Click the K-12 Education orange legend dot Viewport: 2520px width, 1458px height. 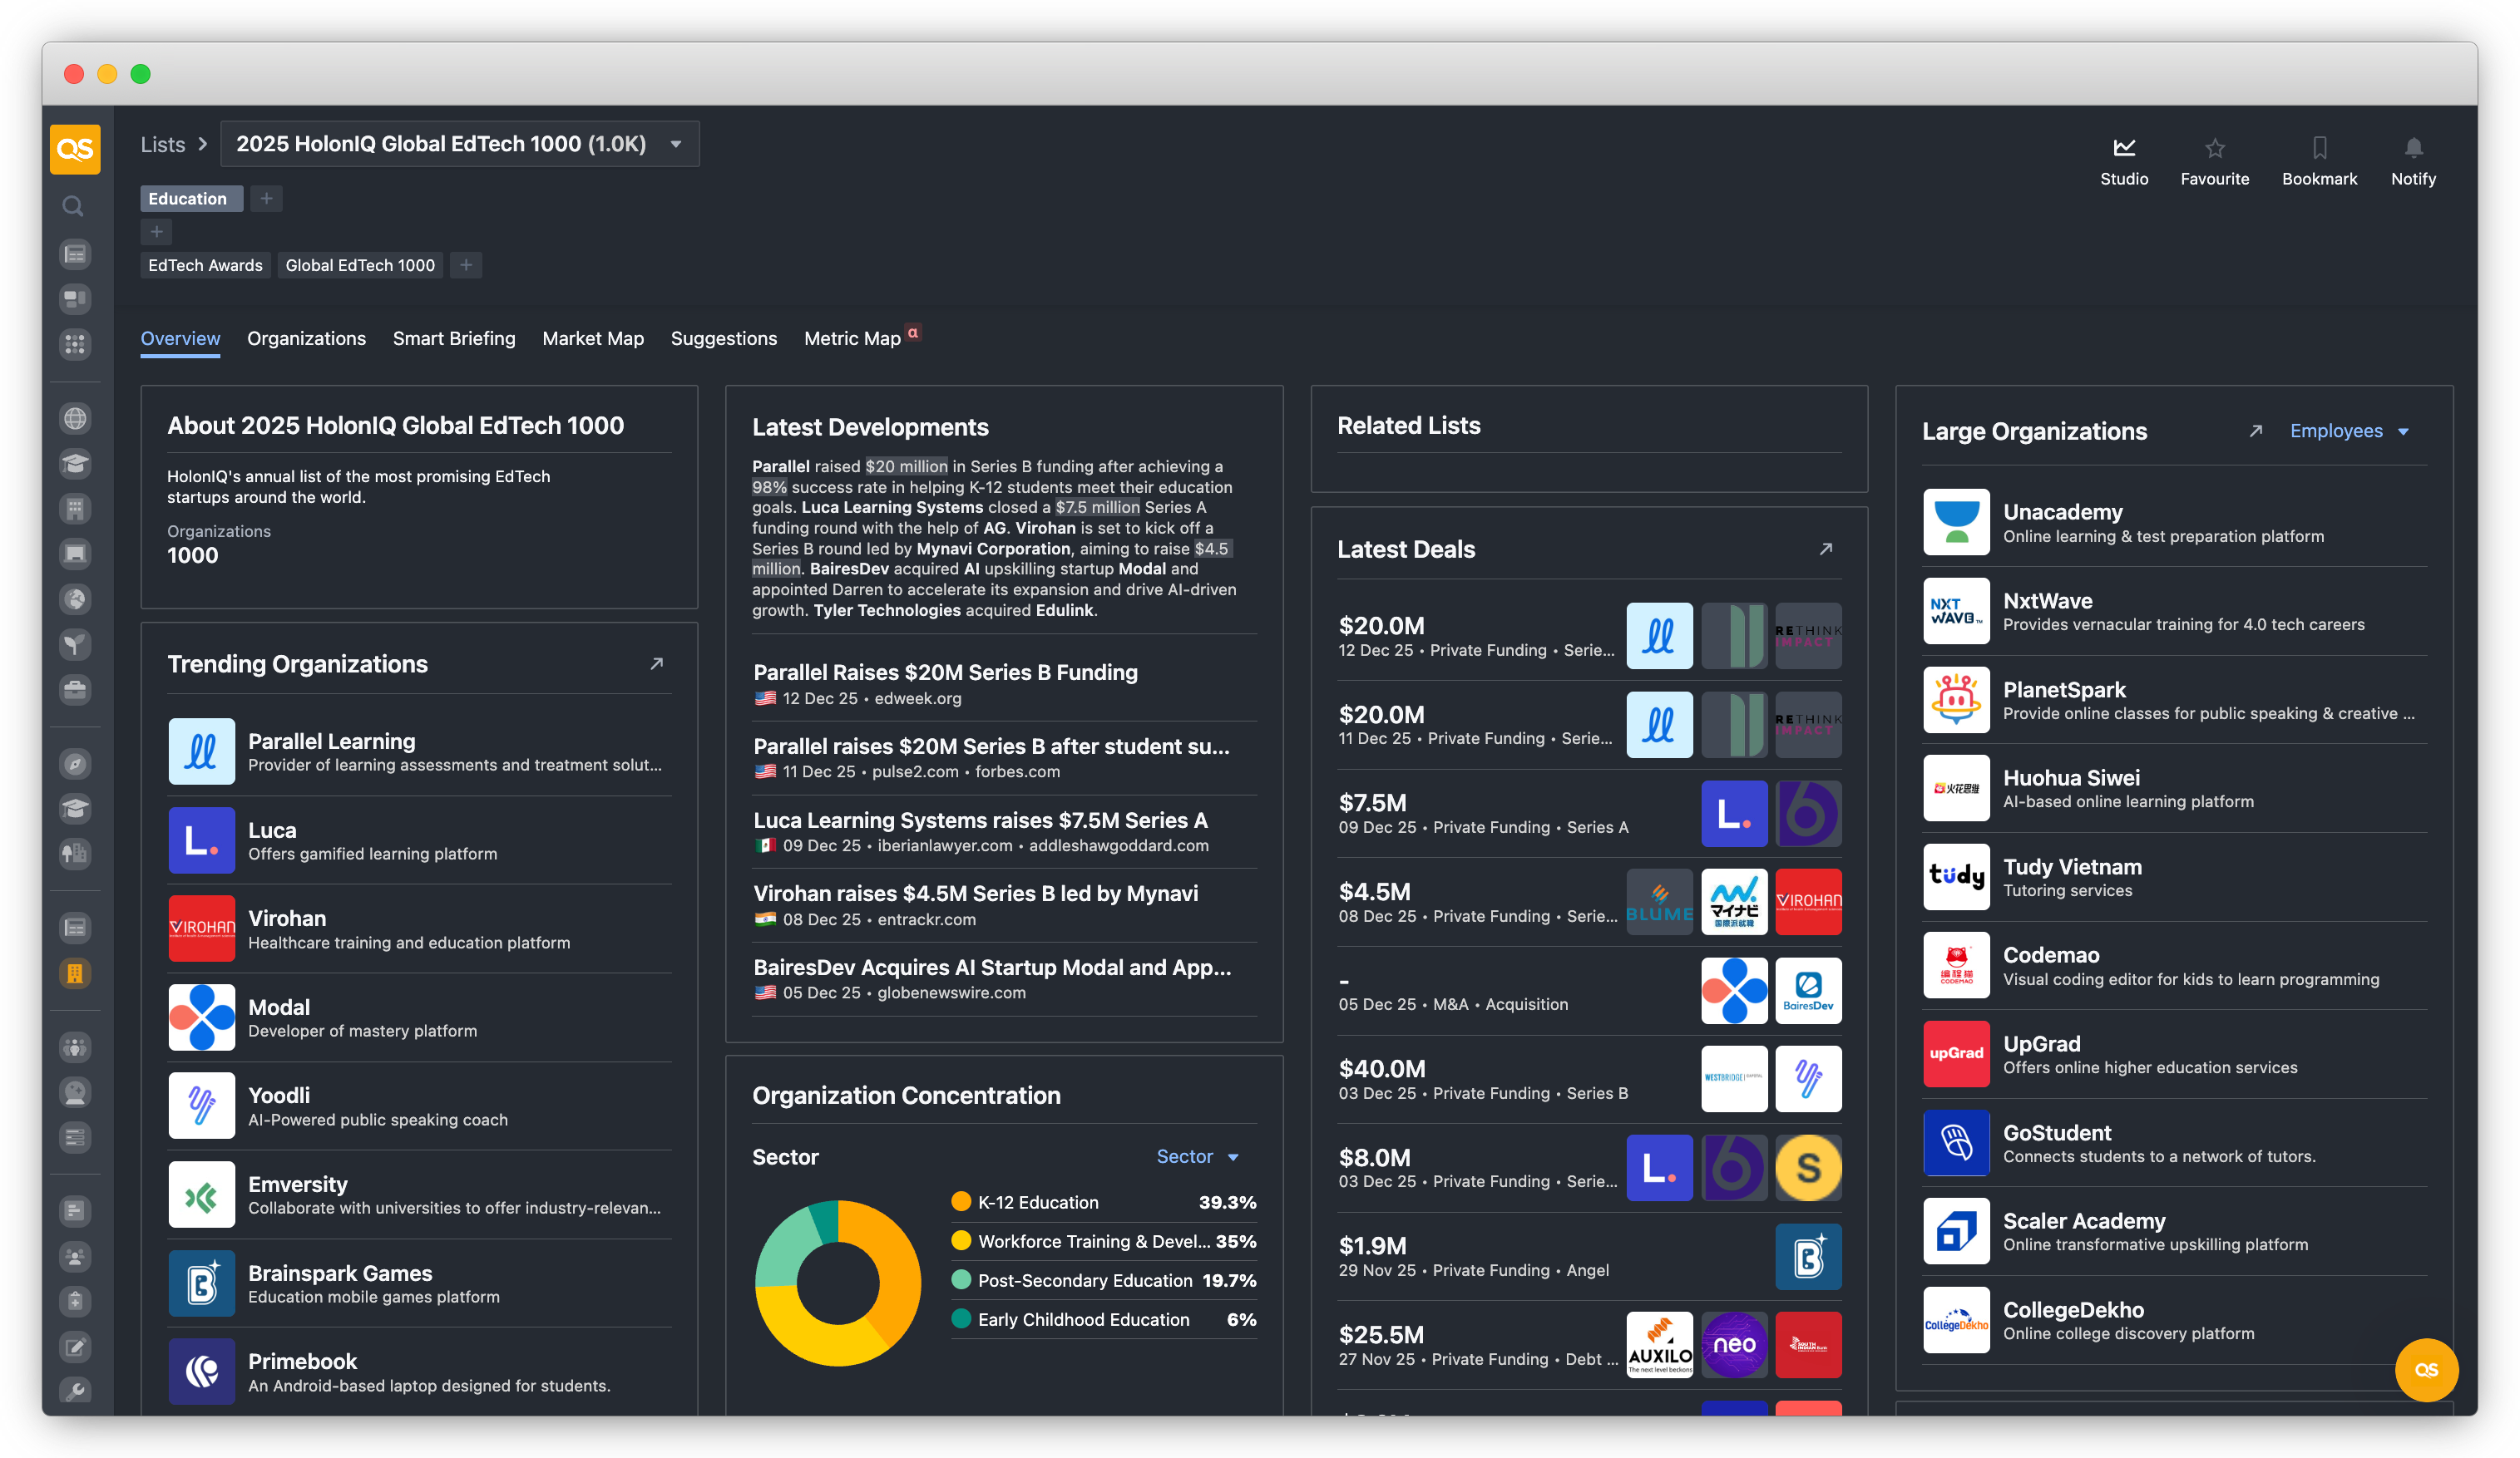point(961,1201)
